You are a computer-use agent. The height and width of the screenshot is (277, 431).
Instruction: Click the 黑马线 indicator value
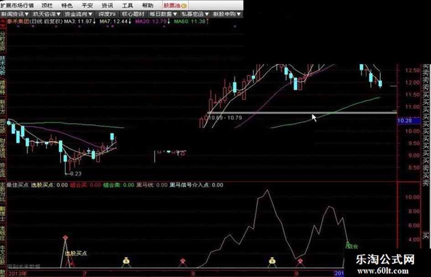pyautogui.click(x=152, y=185)
